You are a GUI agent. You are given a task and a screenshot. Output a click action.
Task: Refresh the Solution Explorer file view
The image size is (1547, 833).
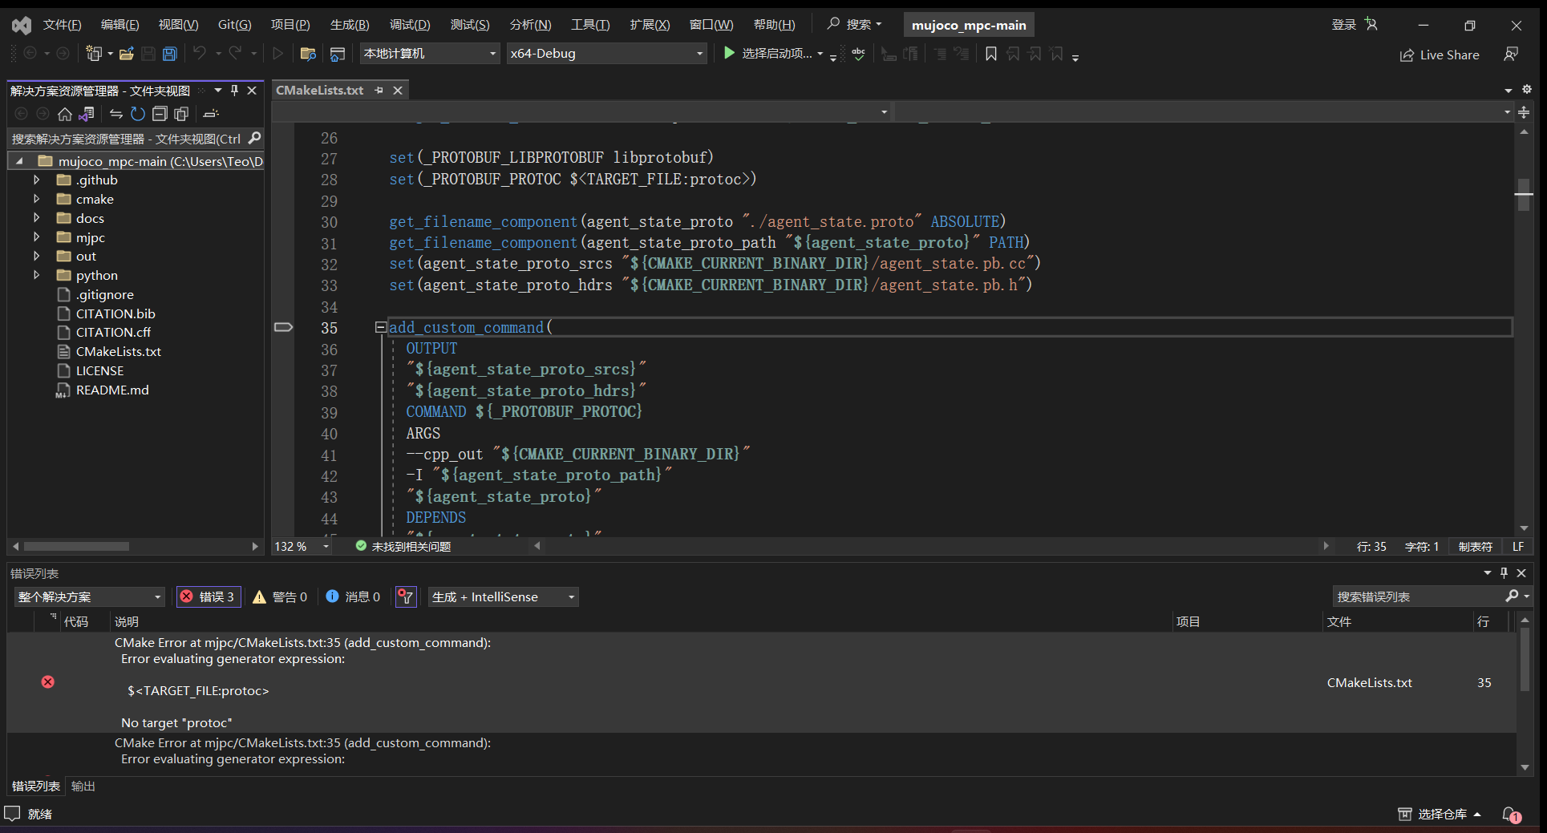(137, 114)
